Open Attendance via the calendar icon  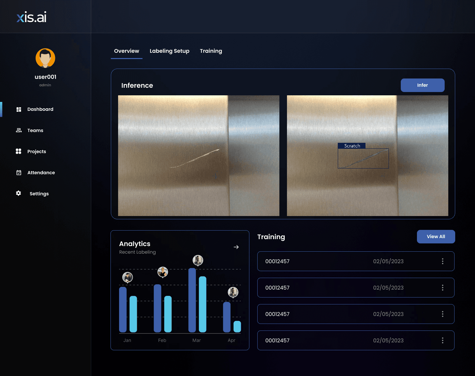(x=18, y=172)
